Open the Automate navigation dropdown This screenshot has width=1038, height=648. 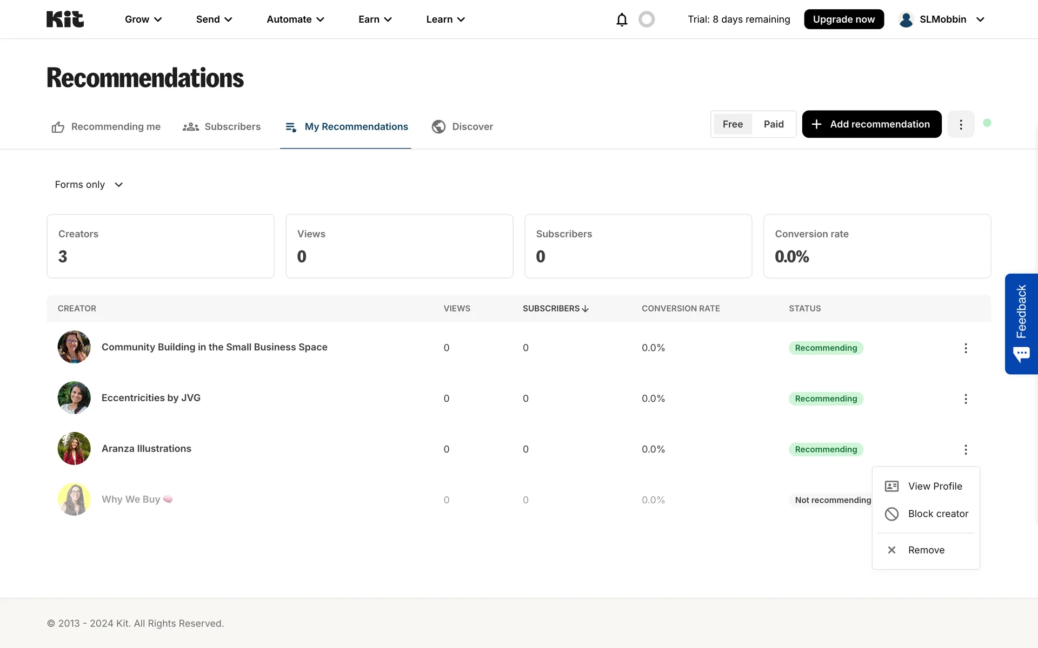(295, 19)
